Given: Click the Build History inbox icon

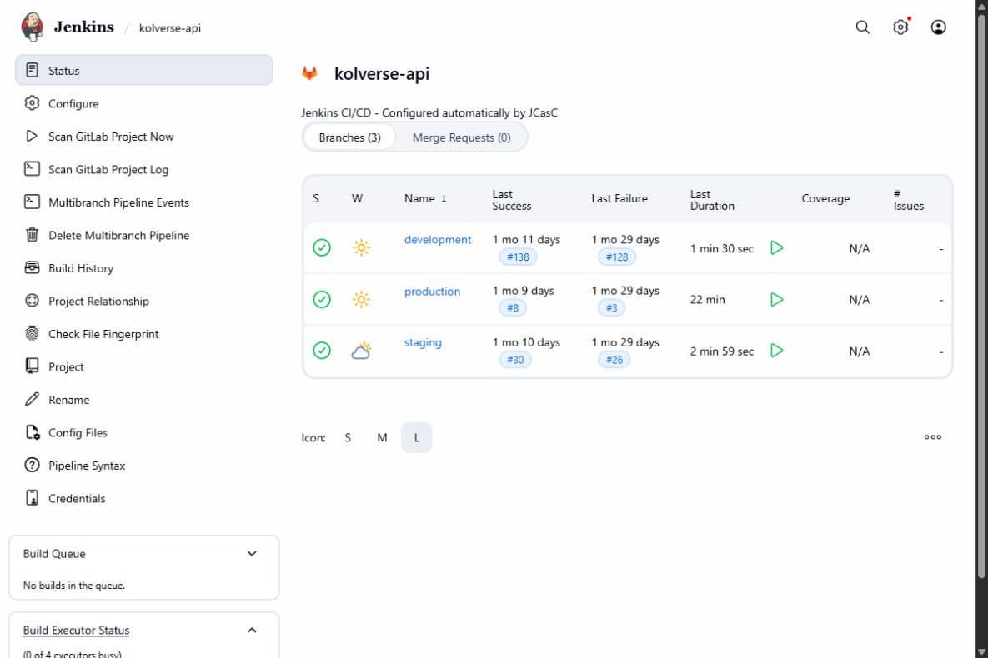Looking at the screenshot, I should pyautogui.click(x=33, y=267).
